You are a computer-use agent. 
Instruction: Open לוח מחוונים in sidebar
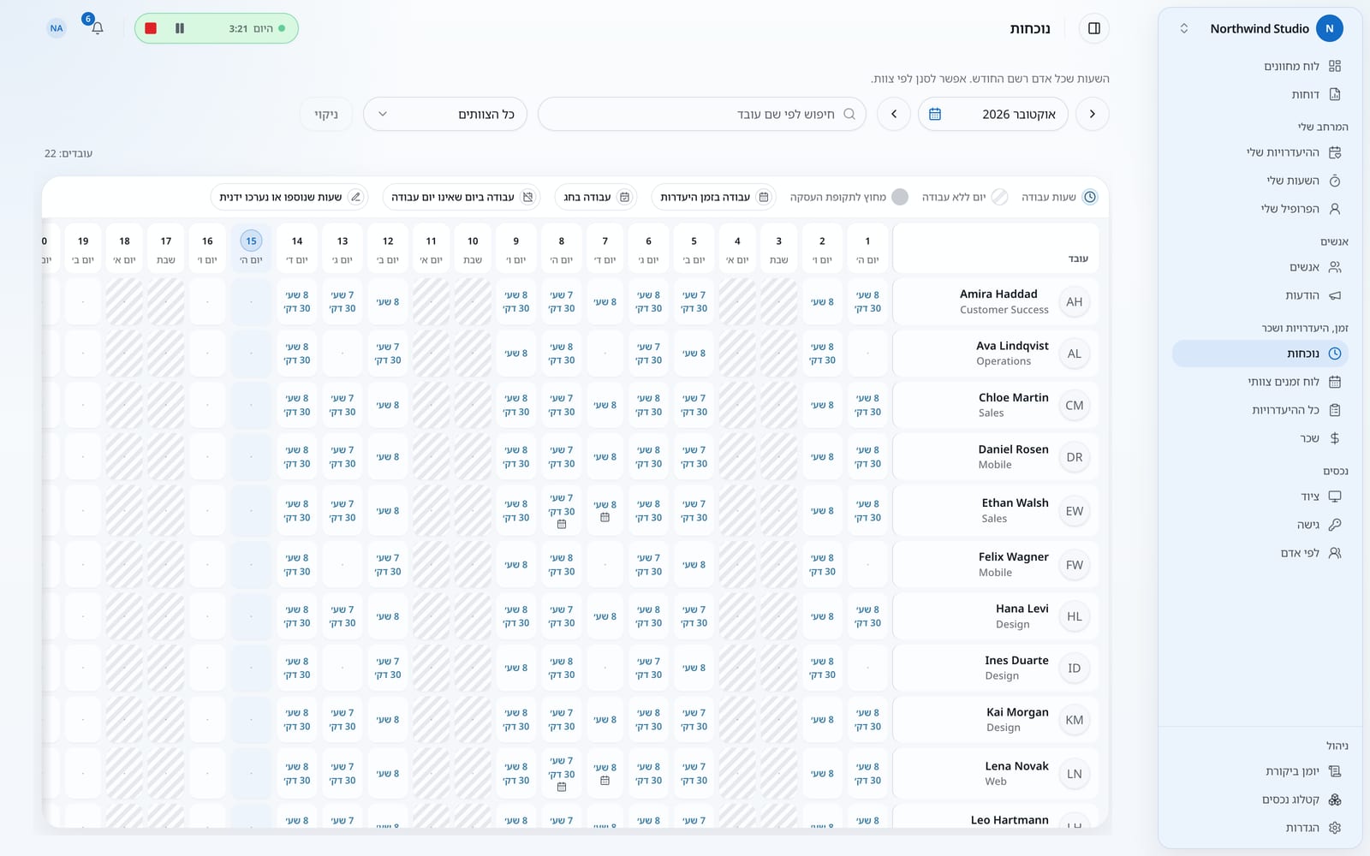[1260, 66]
